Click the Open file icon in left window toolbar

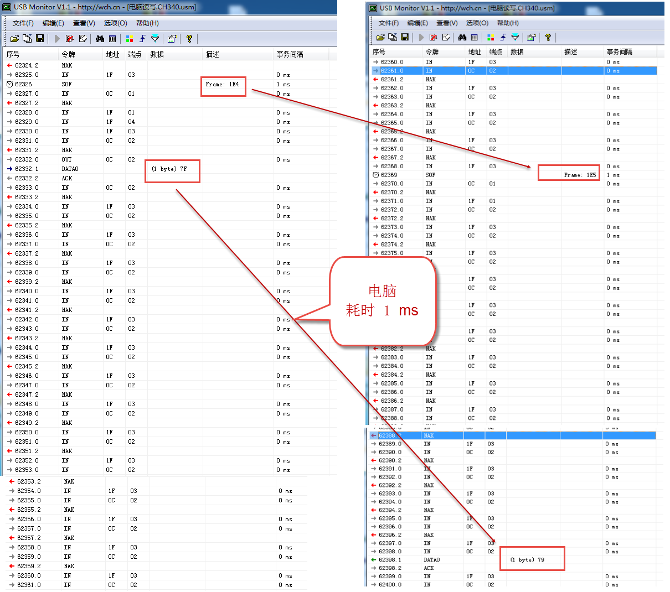pyautogui.click(x=14, y=39)
